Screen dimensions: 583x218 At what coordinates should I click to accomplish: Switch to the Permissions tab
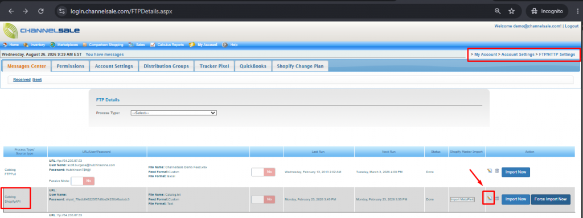click(x=70, y=66)
